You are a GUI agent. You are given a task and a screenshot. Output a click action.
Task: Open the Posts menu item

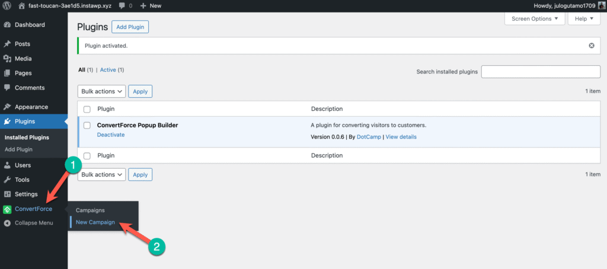(23, 44)
